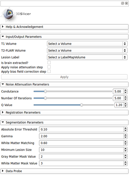
Task: Increase Q Value with up arrow
Action: click(x=125, y=104)
